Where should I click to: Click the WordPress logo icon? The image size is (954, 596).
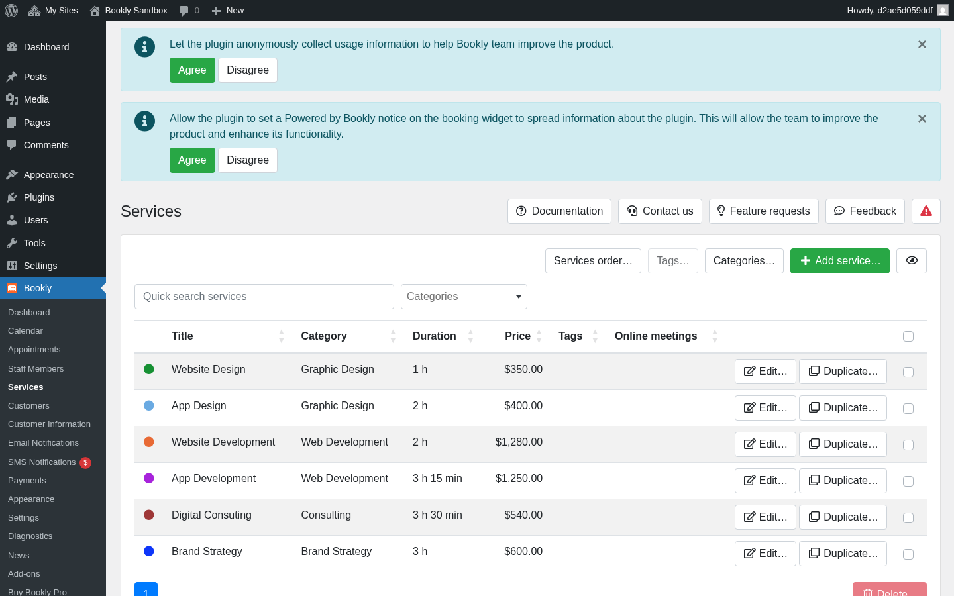tap(11, 11)
